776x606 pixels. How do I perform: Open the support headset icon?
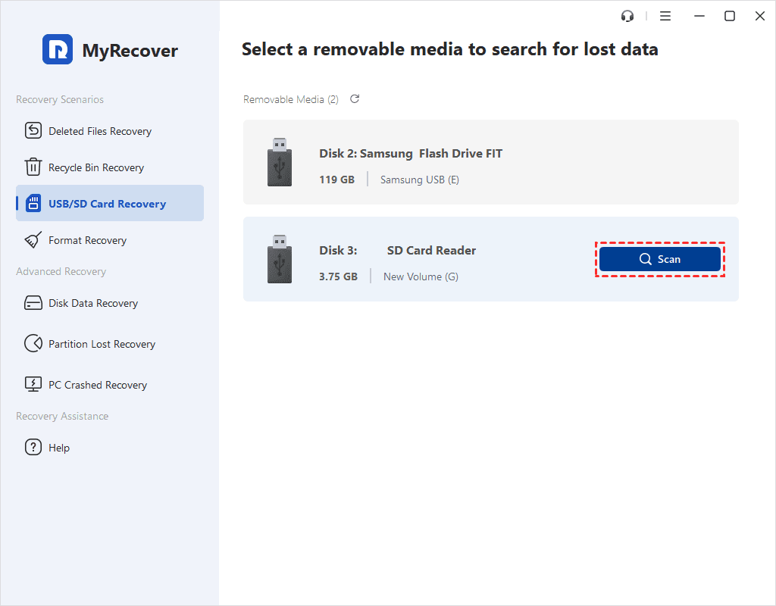(x=627, y=17)
